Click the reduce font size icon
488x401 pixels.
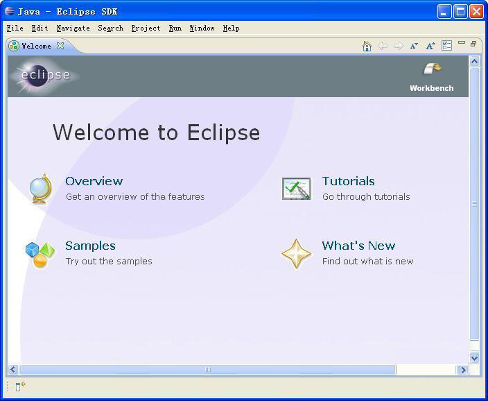(x=414, y=46)
